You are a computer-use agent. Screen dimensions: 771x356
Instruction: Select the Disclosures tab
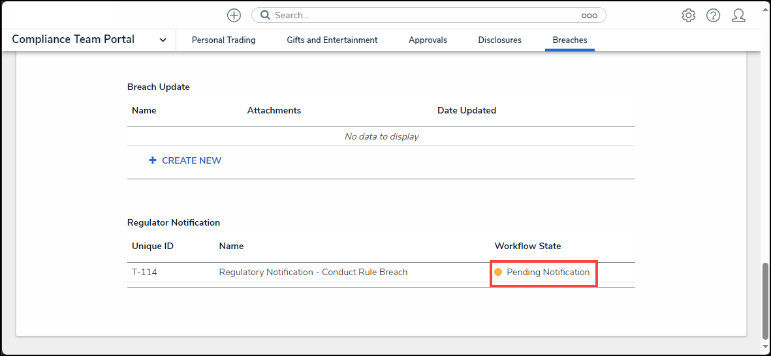point(499,40)
